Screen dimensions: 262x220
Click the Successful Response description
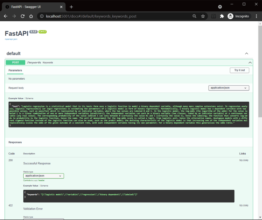click(x=37, y=164)
